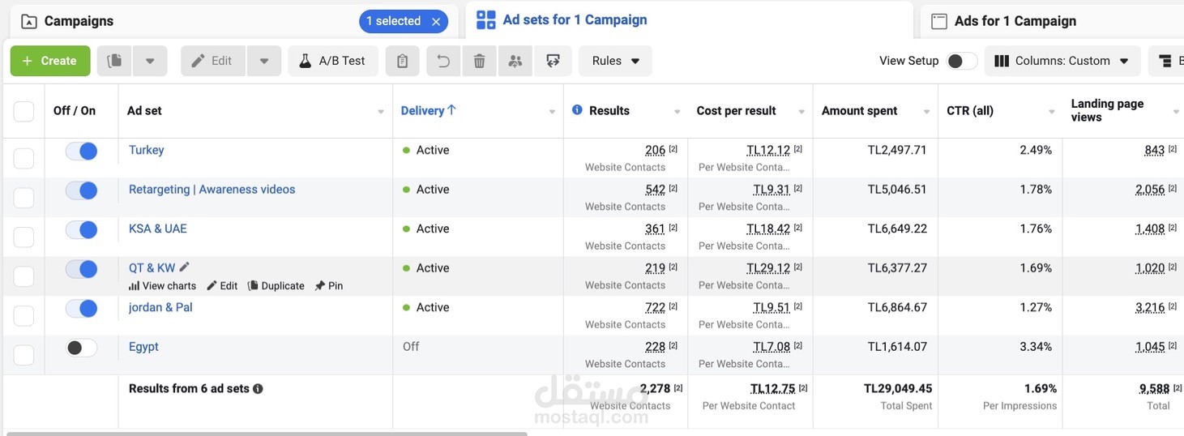Open the Edit options dropdown arrow

(x=263, y=61)
